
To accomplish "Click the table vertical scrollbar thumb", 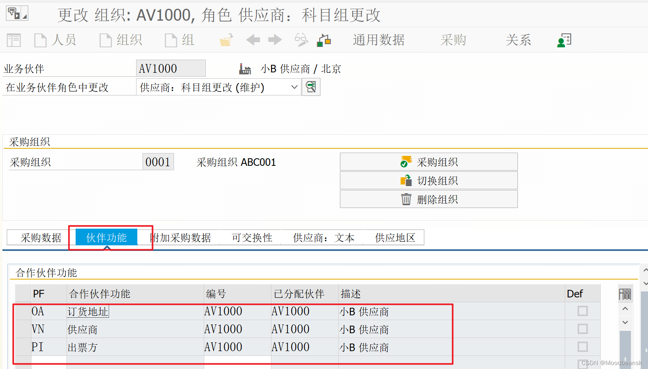I will coord(625,349).
